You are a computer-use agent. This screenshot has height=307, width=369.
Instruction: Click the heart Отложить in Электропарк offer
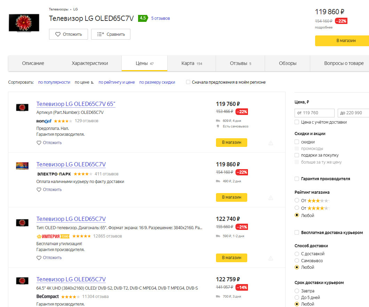click(x=49, y=190)
